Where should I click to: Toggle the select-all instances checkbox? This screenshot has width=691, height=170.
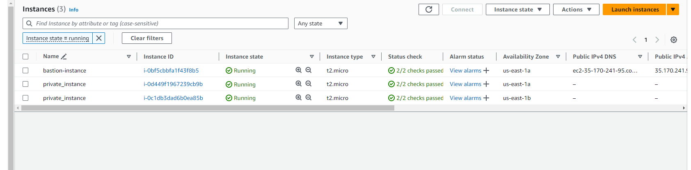[x=25, y=57]
